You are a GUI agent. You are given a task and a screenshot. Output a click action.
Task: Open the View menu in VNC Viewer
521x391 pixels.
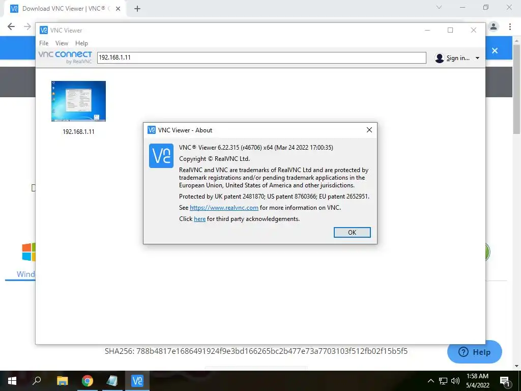62,43
